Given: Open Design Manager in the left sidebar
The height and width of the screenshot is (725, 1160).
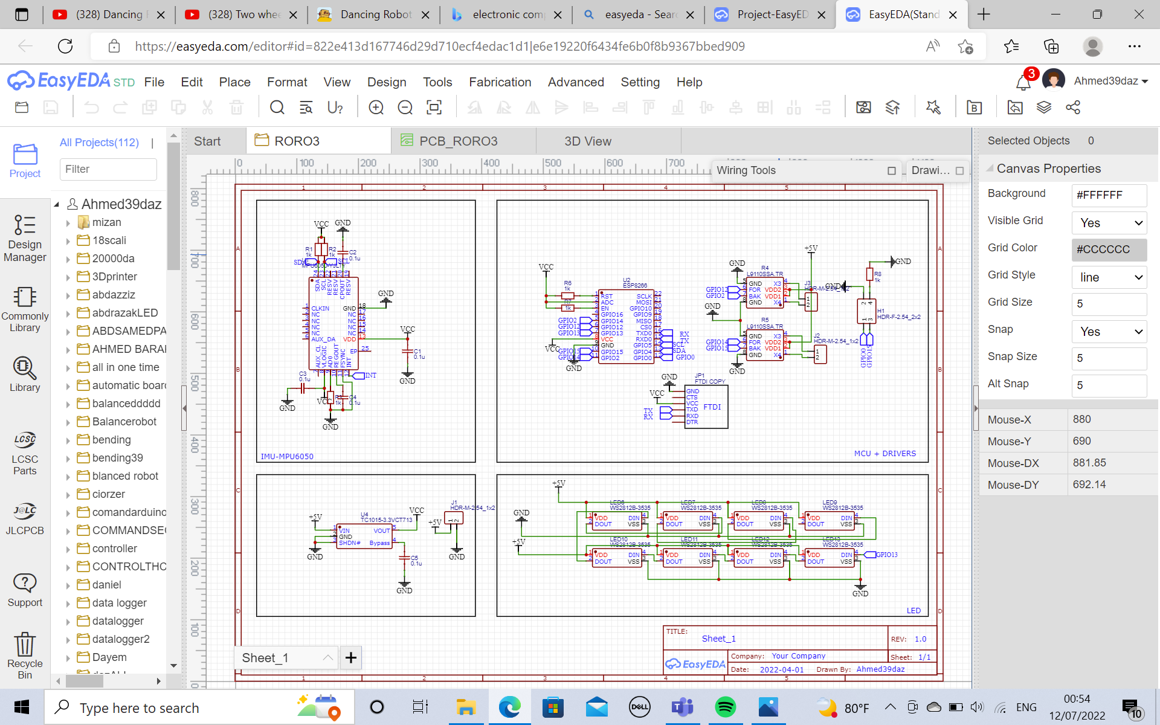Looking at the screenshot, I should click(25, 239).
